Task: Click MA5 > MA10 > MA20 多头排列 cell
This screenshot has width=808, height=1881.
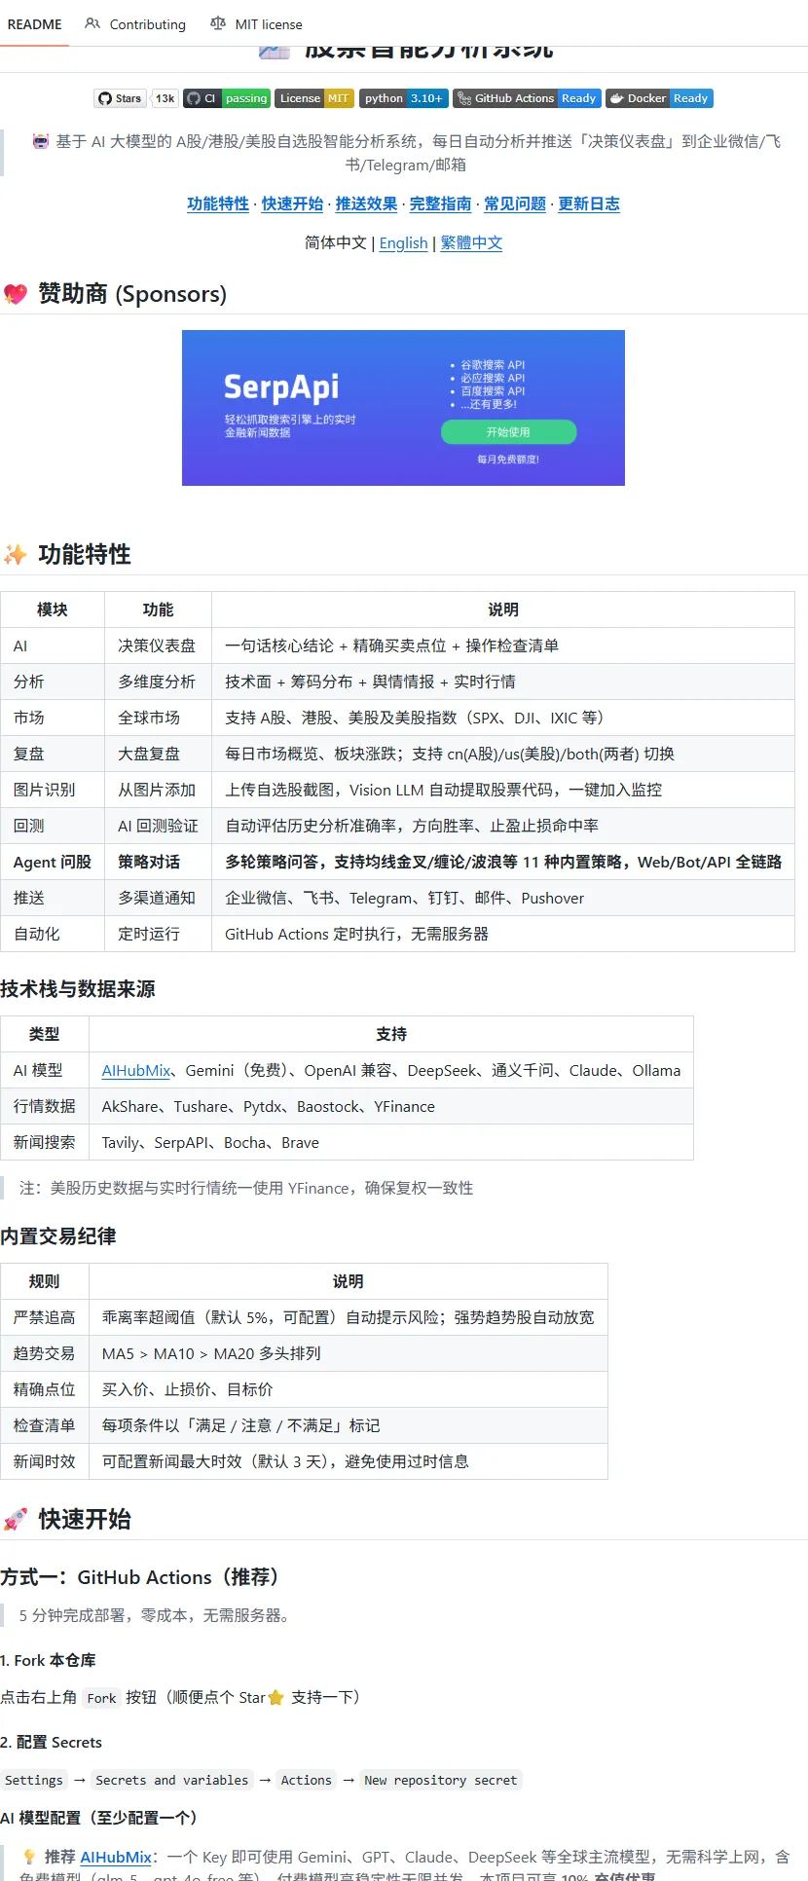Action: click(x=349, y=1353)
